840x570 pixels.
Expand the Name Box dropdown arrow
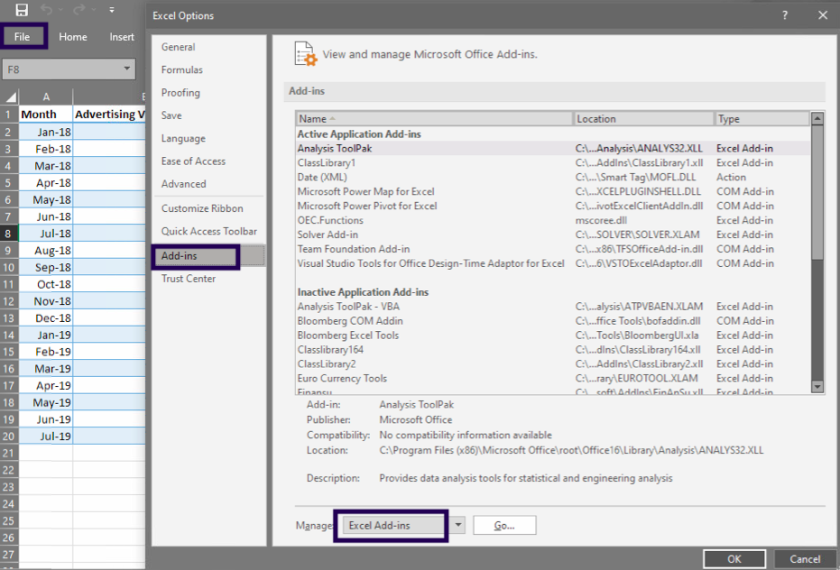point(127,69)
